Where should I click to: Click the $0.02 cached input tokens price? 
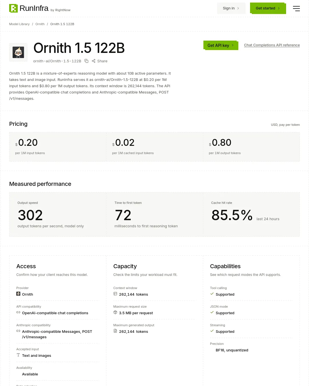(123, 143)
